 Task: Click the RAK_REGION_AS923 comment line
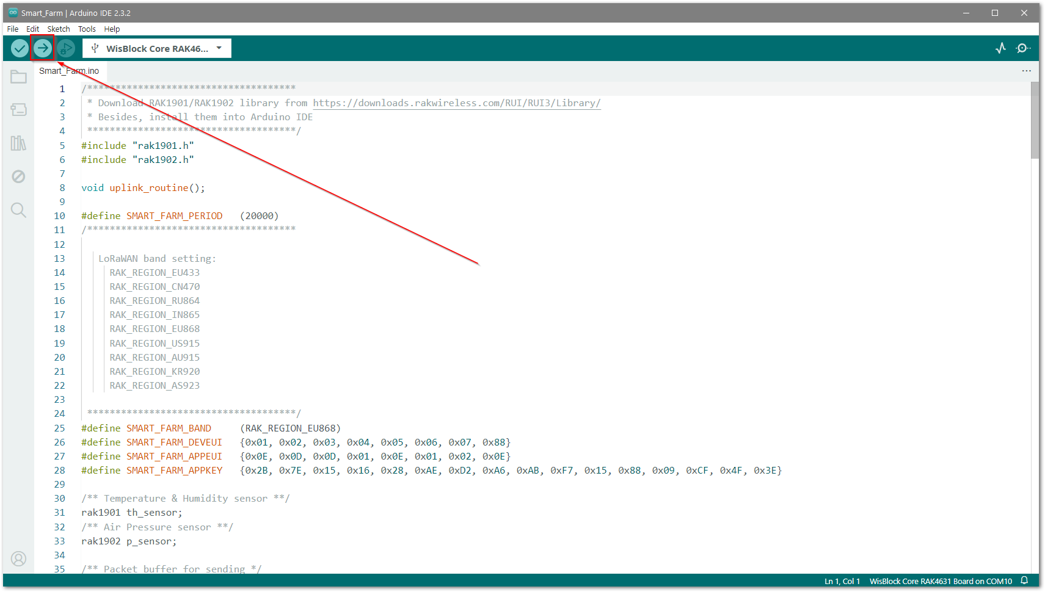coord(155,386)
